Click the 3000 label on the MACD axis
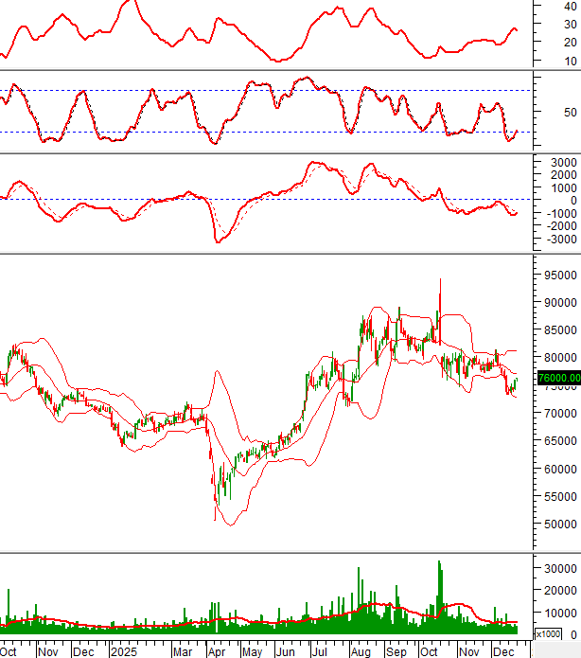 [x=558, y=163]
